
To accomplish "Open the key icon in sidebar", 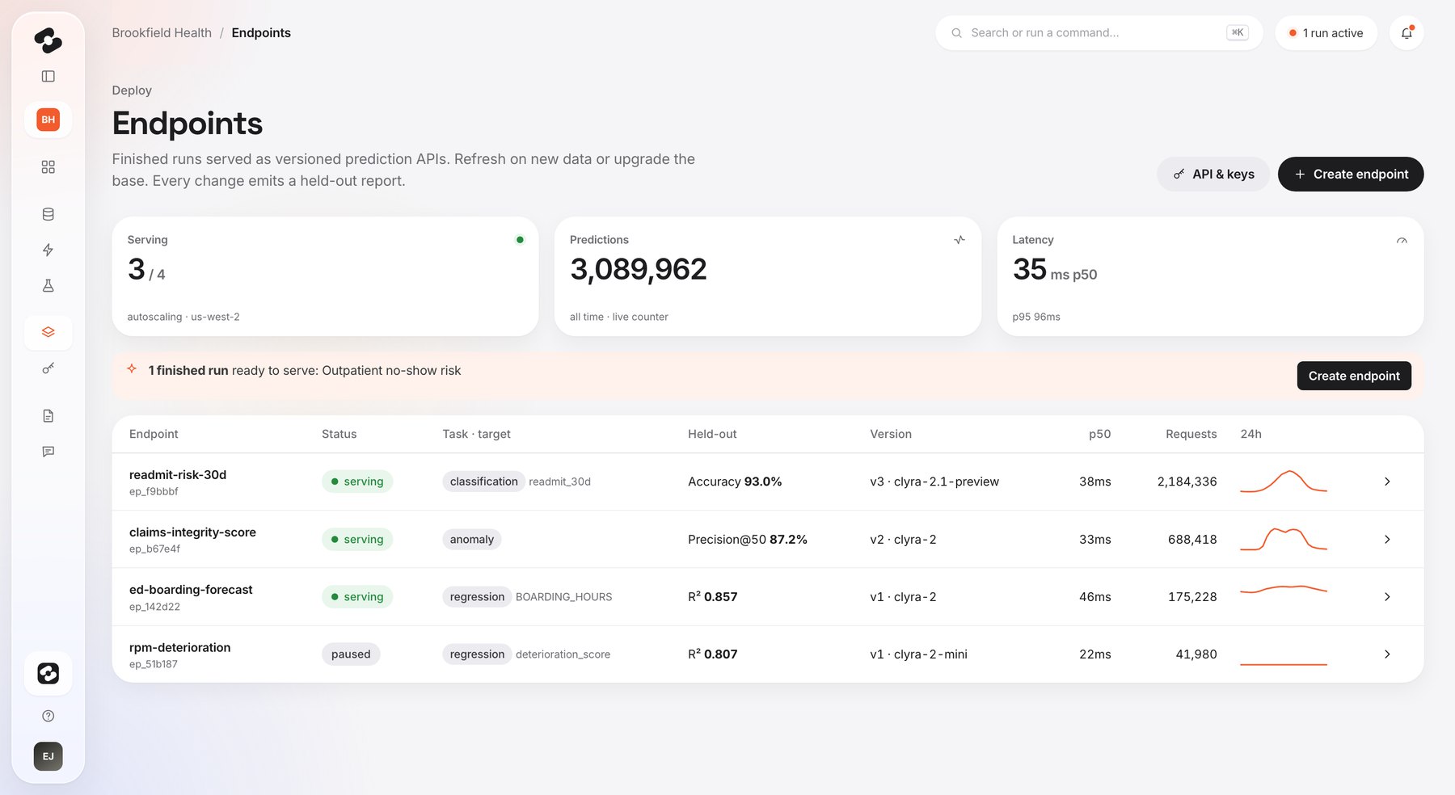I will pos(48,368).
